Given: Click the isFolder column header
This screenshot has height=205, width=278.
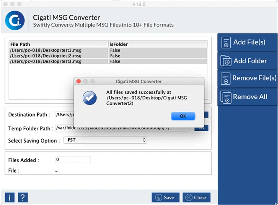Looking at the screenshot, I should [158, 44].
